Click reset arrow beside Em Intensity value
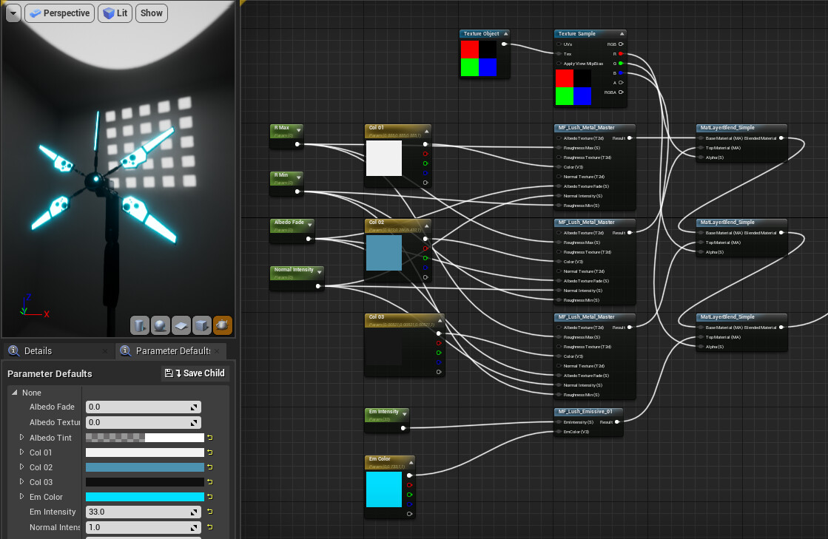Screen dimensions: 828x539 tap(210, 512)
